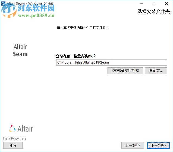Click the Altair triangle logo at bottom left

12,128
